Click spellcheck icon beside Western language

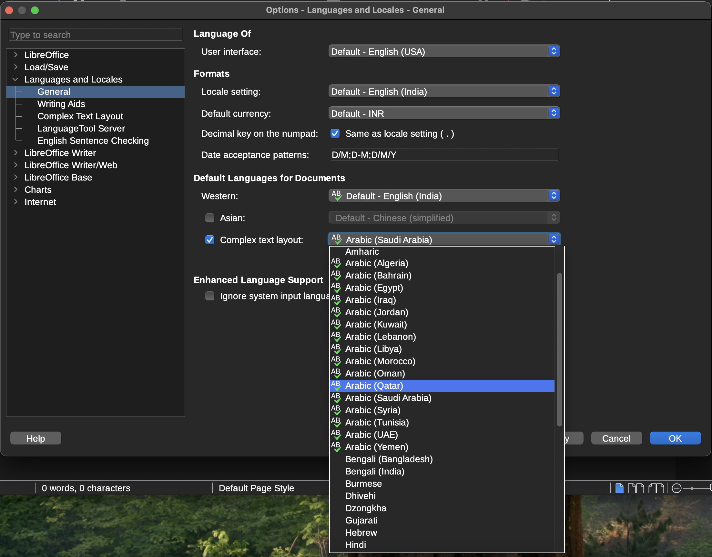pos(337,196)
